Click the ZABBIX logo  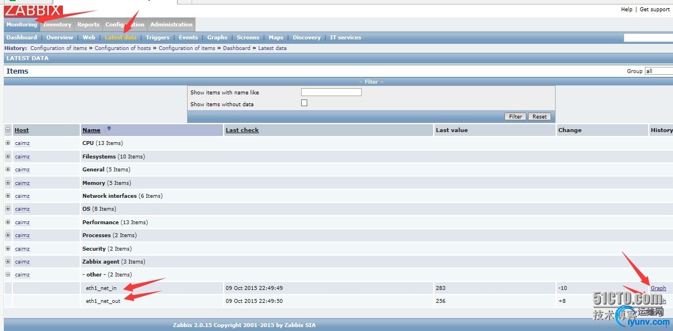point(34,11)
